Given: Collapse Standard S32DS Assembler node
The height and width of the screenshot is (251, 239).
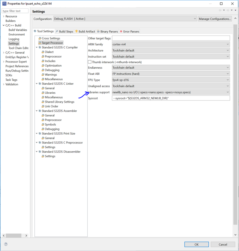Looking at the screenshot, I should point(37,111).
